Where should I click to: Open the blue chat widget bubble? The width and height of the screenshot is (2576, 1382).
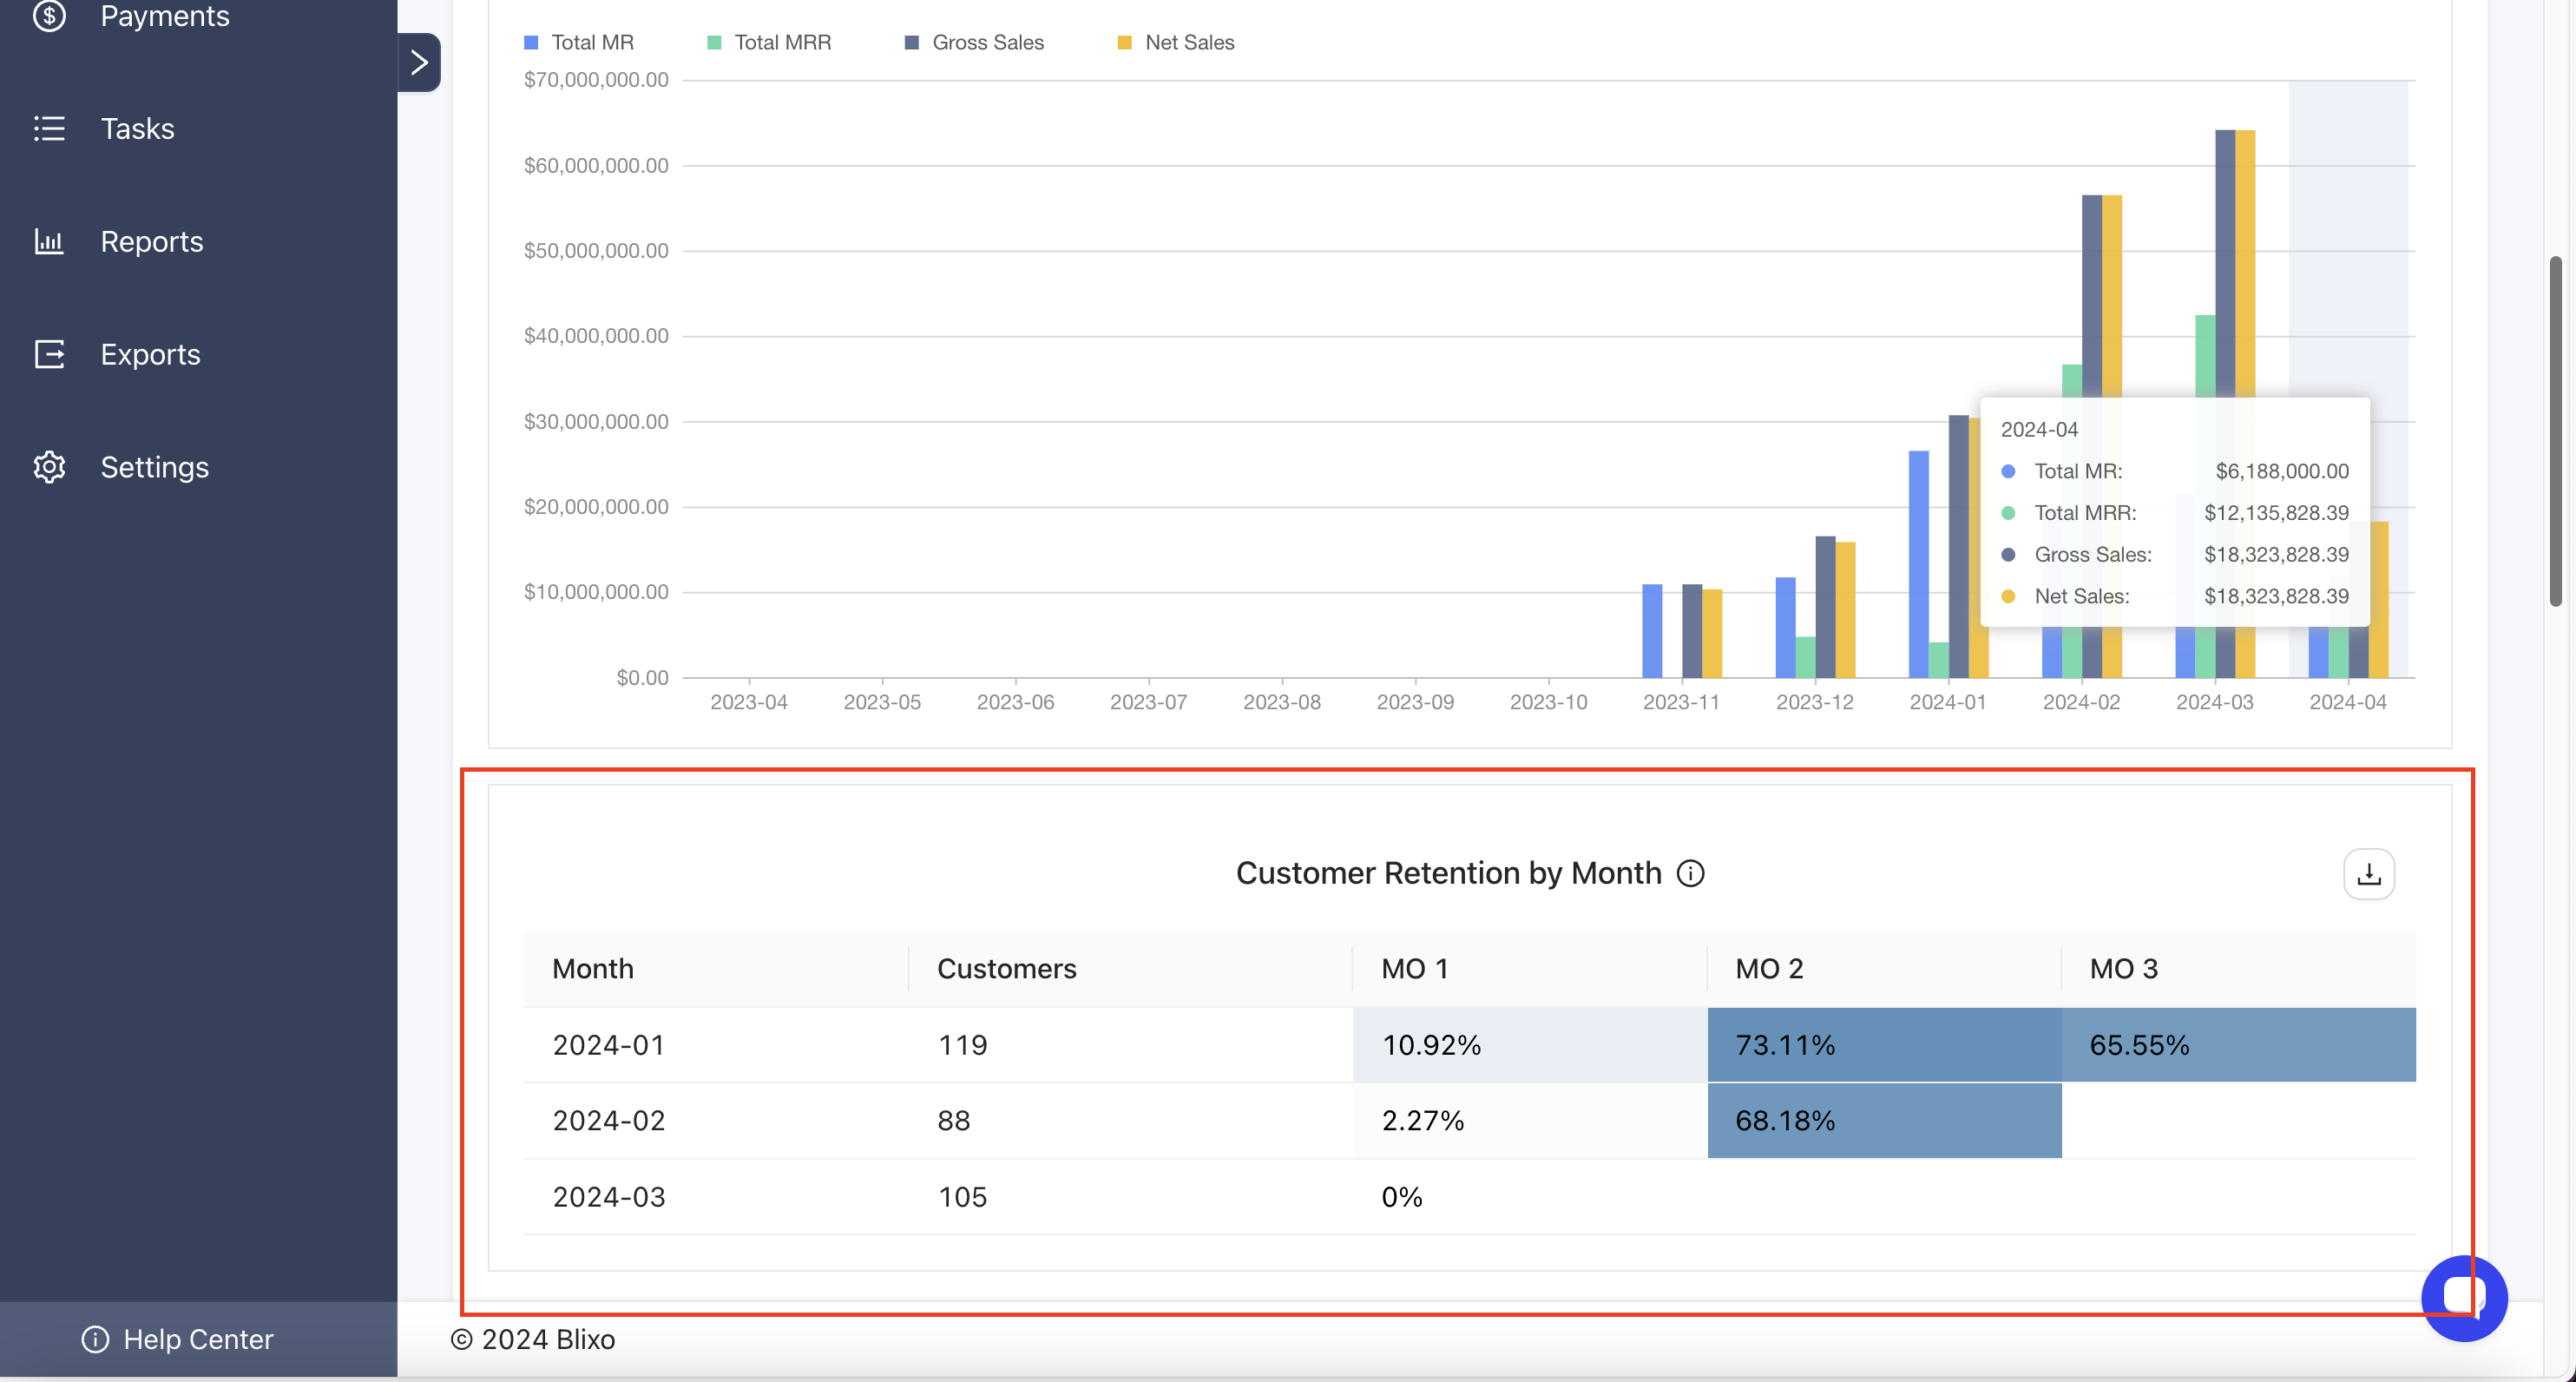[x=2463, y=1297]
